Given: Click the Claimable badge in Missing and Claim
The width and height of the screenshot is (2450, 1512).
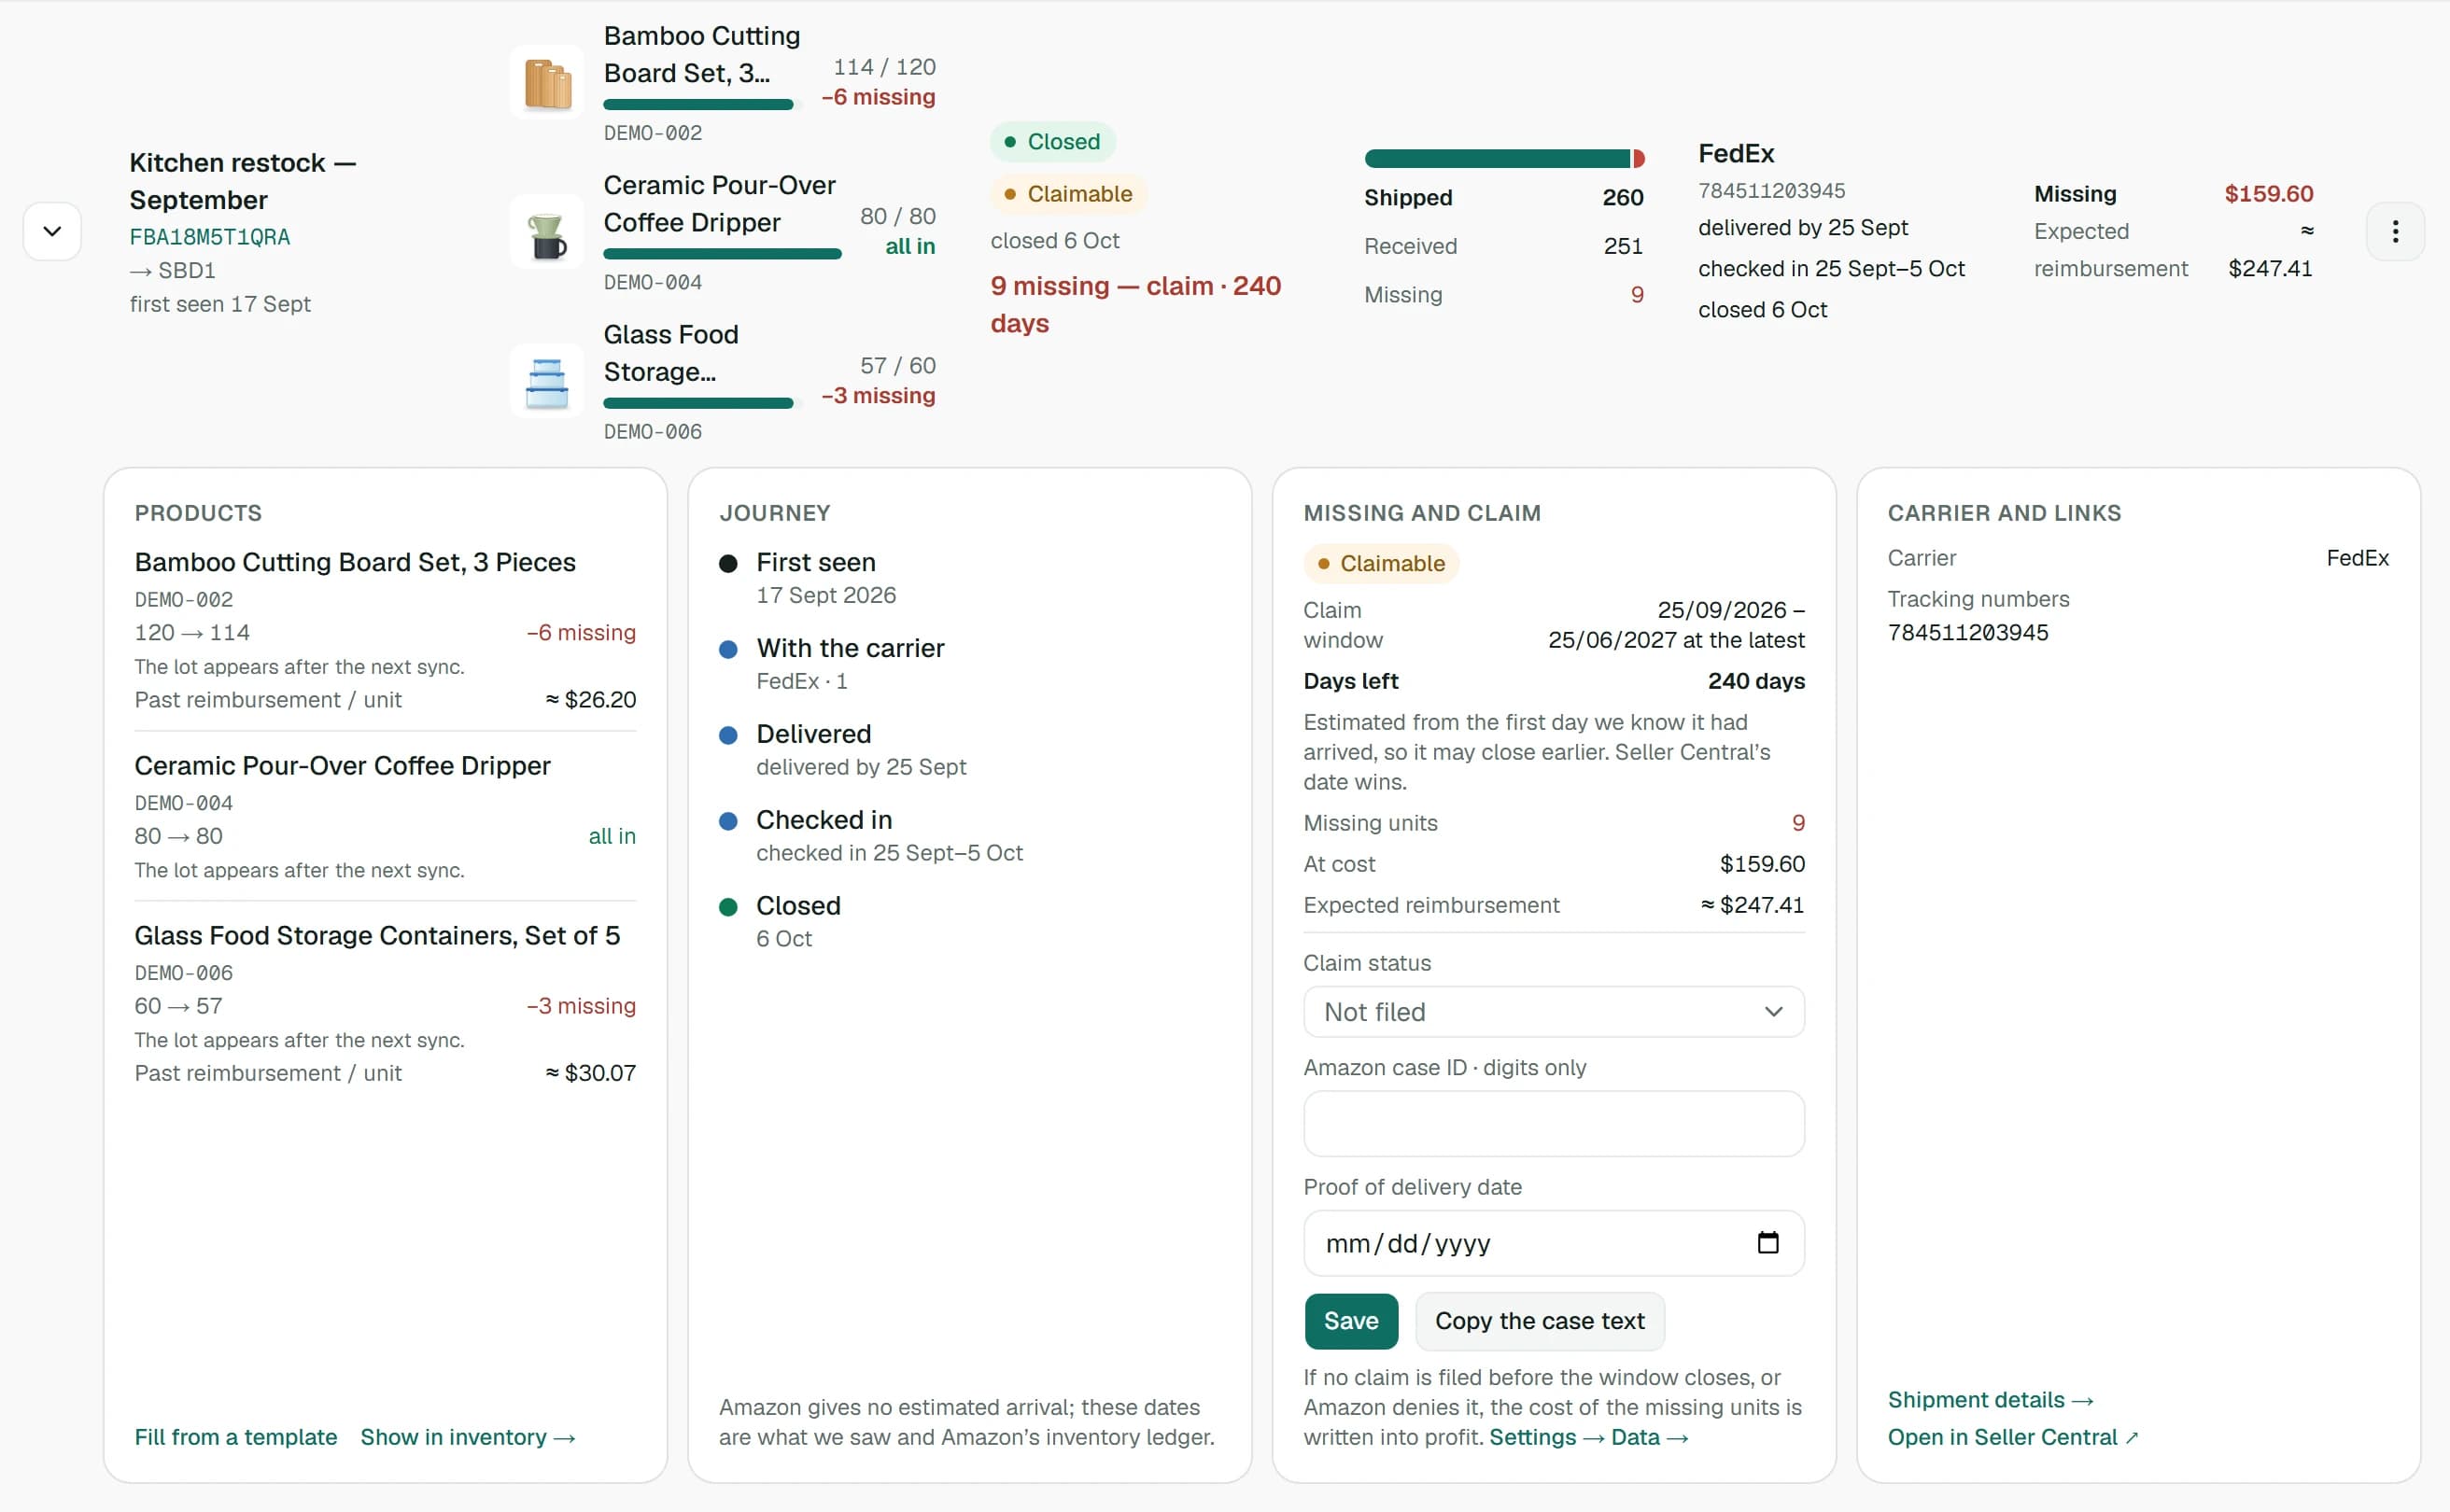Looking at the screenshot, I should point(1381,564).
